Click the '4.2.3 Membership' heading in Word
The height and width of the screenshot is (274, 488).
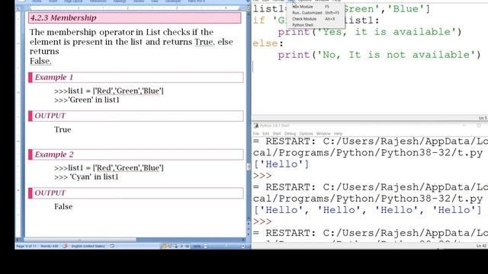click(x=63, y=18)
